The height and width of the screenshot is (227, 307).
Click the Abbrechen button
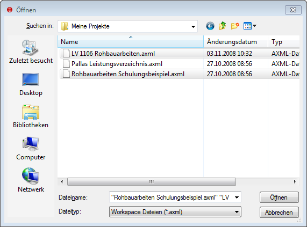279,212
